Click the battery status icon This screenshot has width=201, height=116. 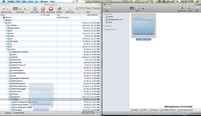point(164,2)
